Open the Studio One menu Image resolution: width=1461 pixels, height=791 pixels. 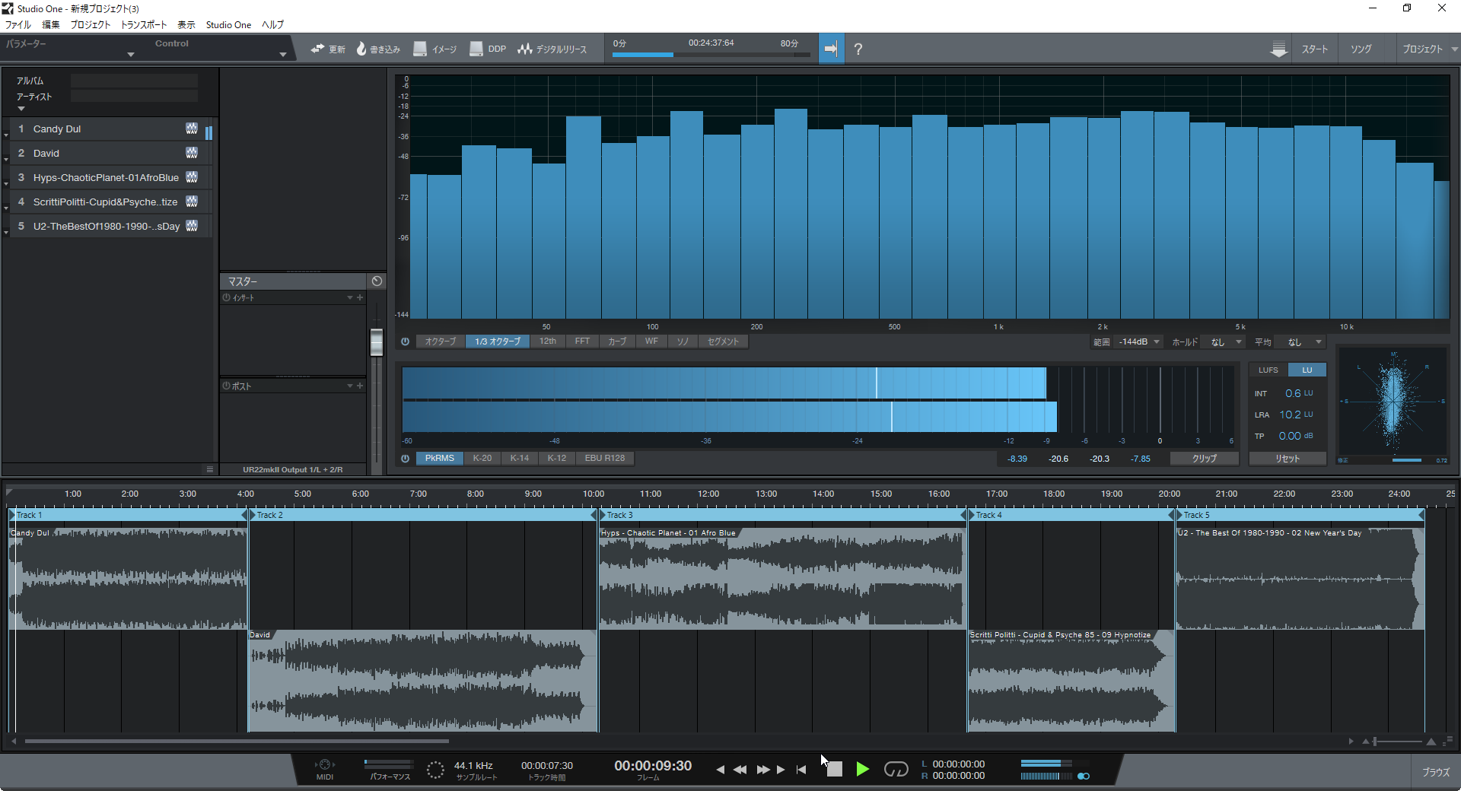pyautogui.click(x=228, y=25)
